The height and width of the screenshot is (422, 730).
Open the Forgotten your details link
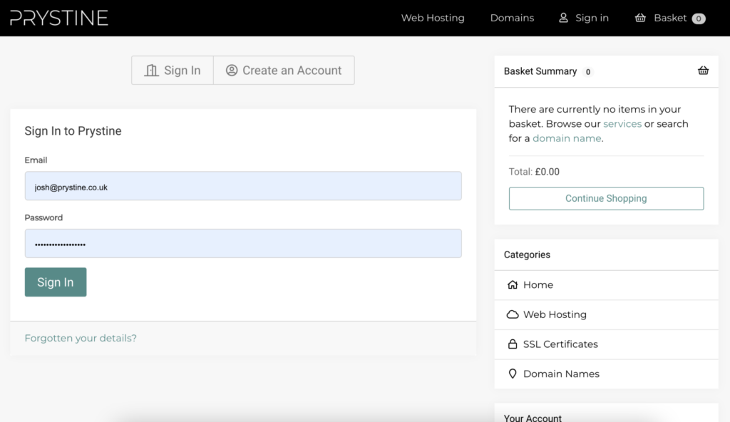(81, 338)
